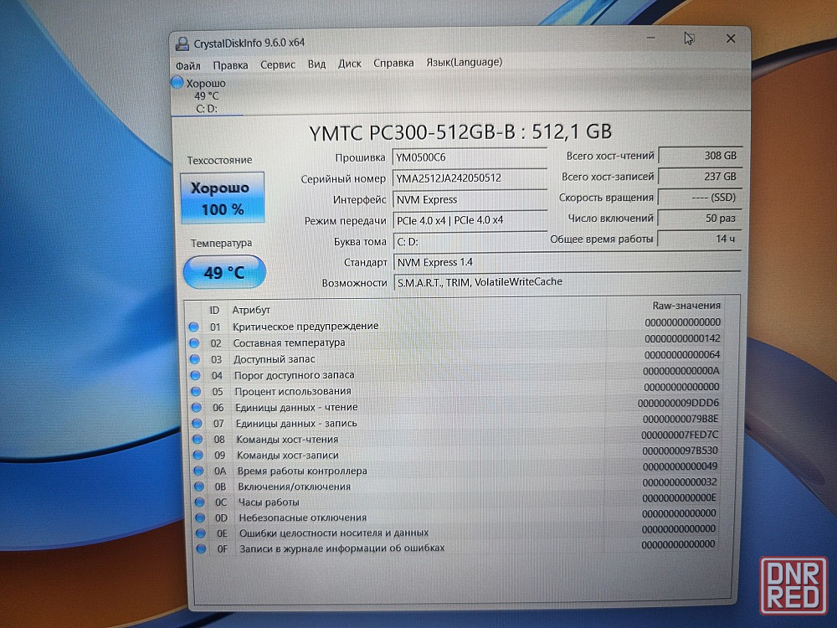Click status dot for attribute 09 Команды хост-записи

tap(198, 456)
